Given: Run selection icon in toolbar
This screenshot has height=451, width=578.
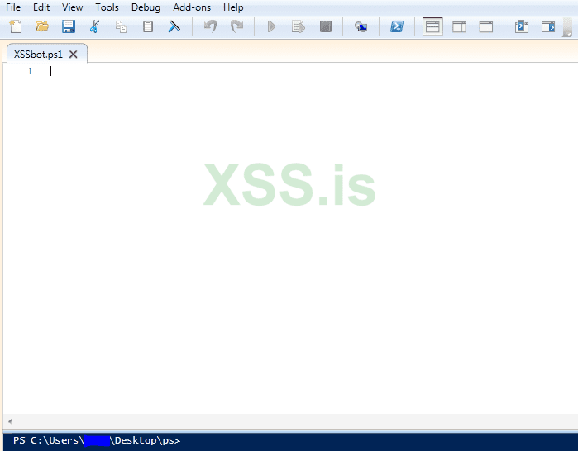Looking at the screenshot, I should 299,26.
